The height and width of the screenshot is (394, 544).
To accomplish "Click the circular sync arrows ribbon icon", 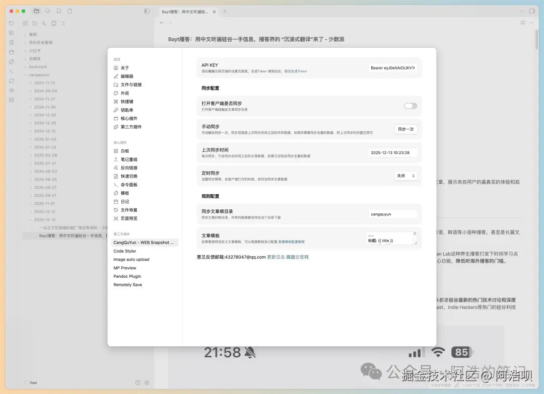I will 12,81.
